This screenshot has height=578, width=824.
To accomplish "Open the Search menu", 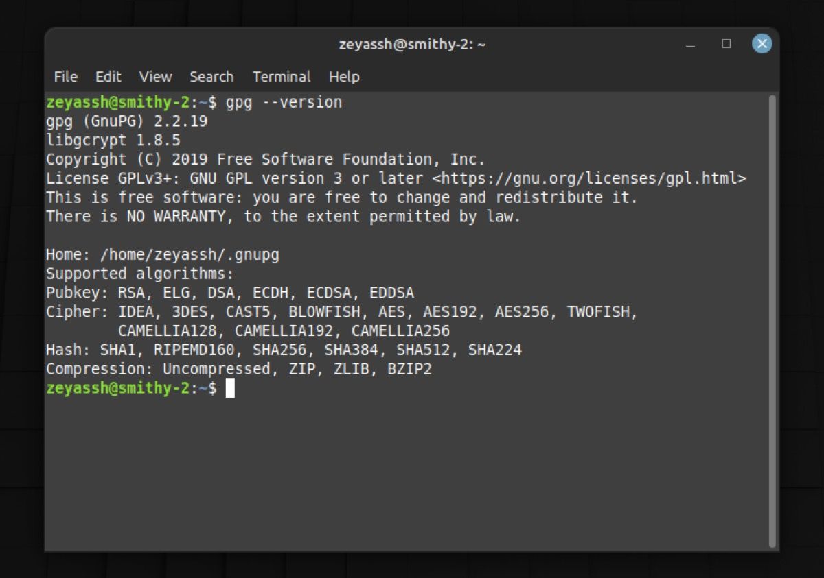I will coord(211,77).
